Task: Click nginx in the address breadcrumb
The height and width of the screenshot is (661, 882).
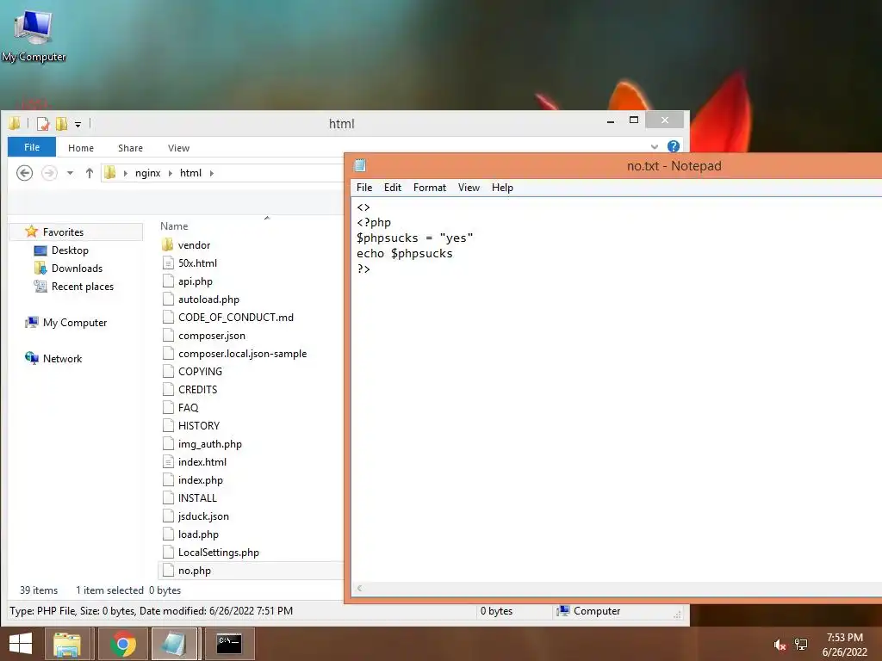Action: click(148, 173)
